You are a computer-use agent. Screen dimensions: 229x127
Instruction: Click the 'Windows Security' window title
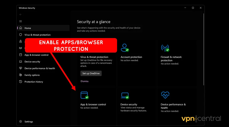[x=27, y=8]
